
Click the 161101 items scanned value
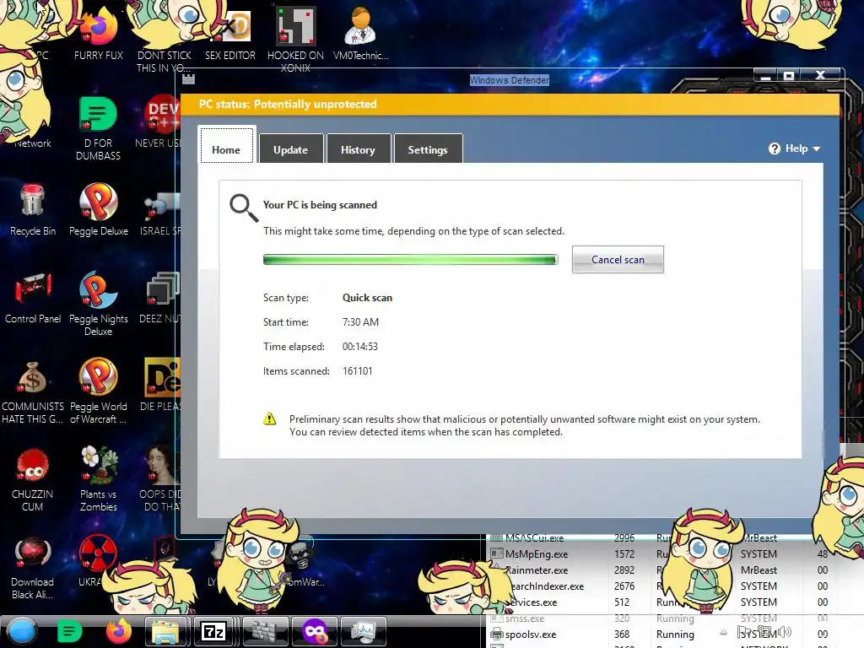click(357, 371)
